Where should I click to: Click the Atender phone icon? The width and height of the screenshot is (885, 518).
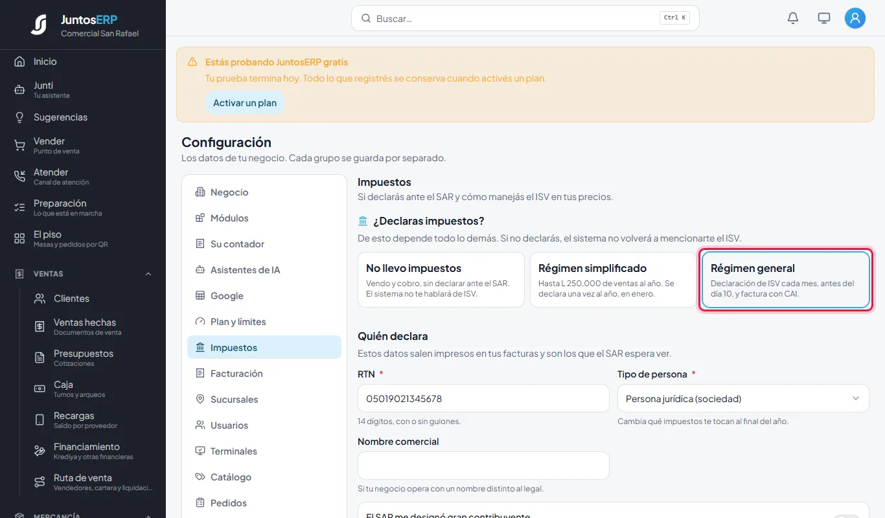pos(19,177)
